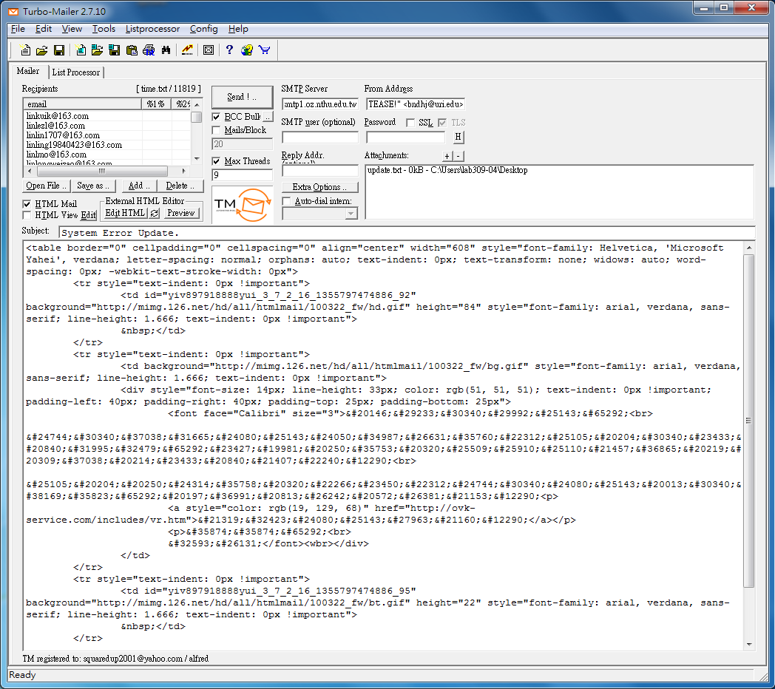Click the Extra Options button
Screen dimensions: 775x689
[319, 187]
